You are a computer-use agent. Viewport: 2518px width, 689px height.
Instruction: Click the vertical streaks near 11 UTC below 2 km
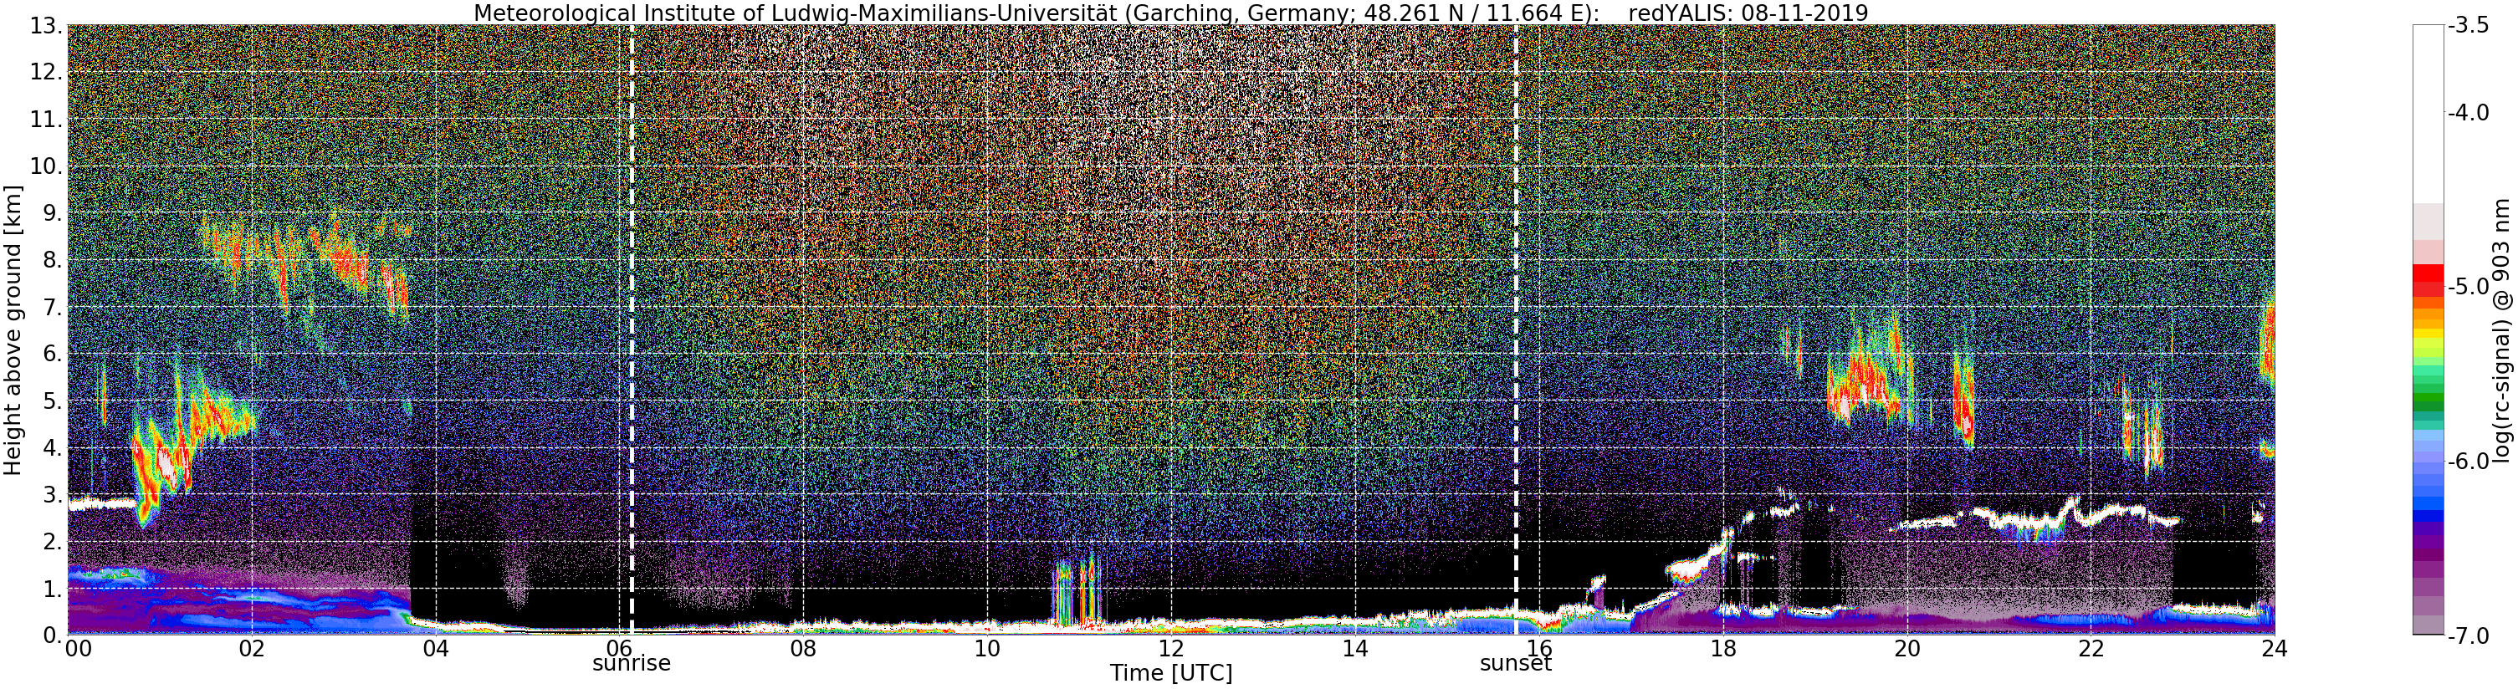pos(1077,590)
